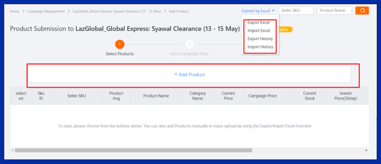Click the orange search magnifier button
Viewport: 381px width, 164px height.
pos(362,11)
